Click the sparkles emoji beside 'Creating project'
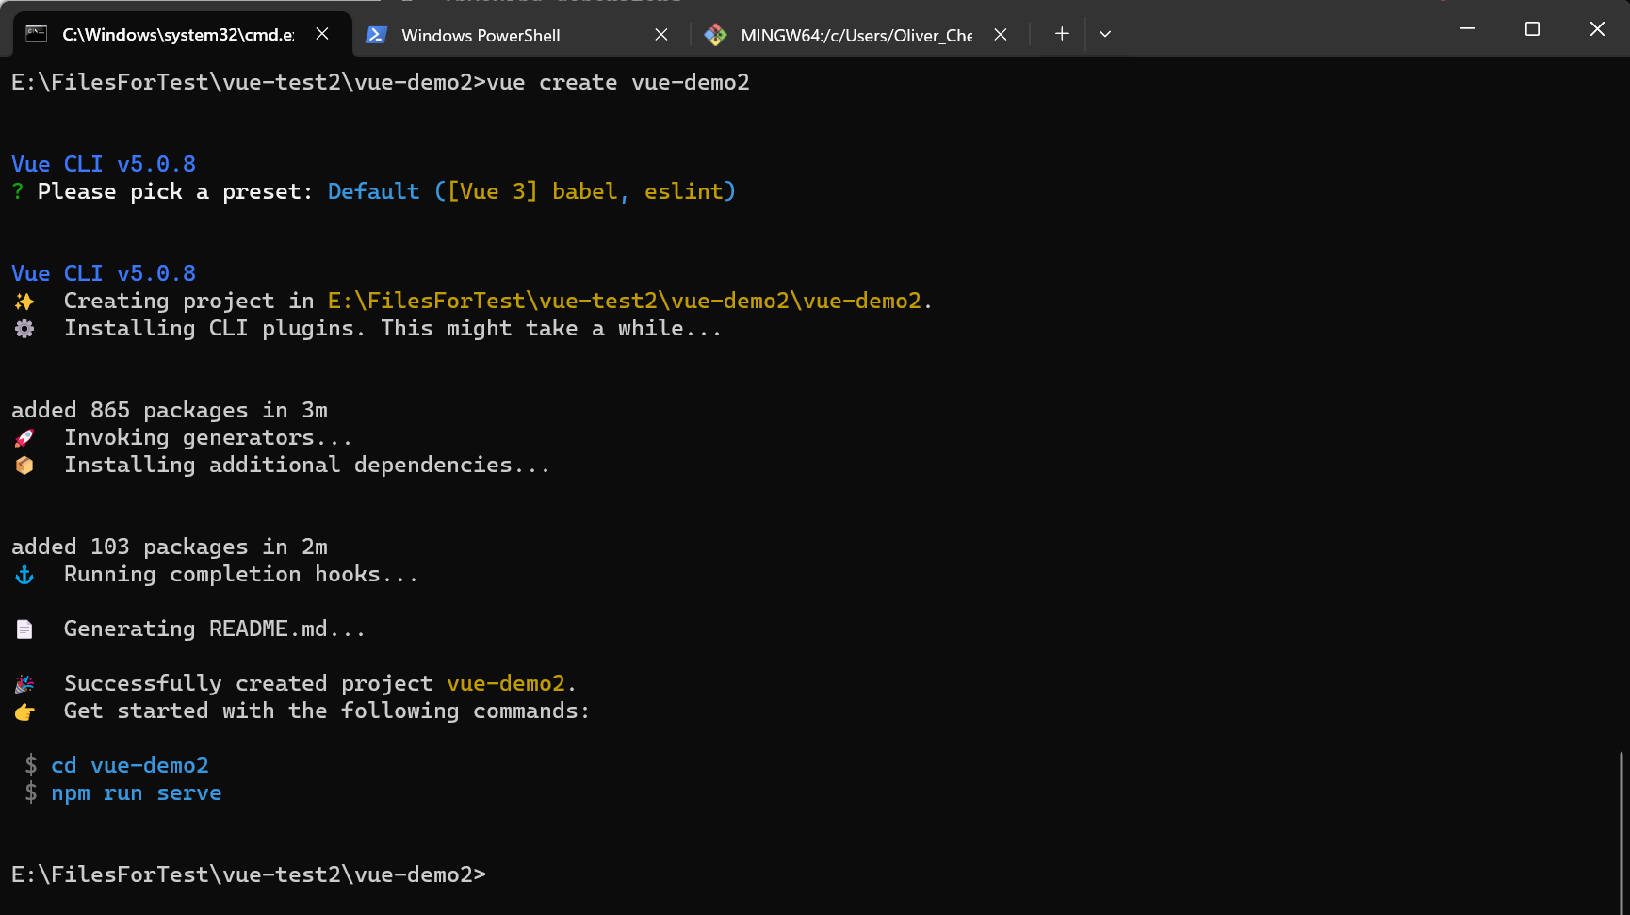 click(x=24, y=302)
